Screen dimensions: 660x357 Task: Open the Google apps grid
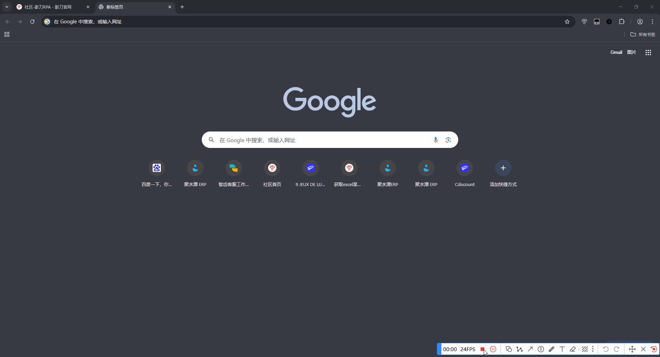648,53
